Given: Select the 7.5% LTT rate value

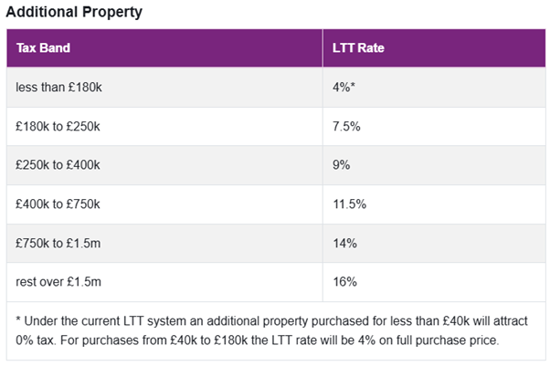Looking at the screenshot, I should [347, 126].
